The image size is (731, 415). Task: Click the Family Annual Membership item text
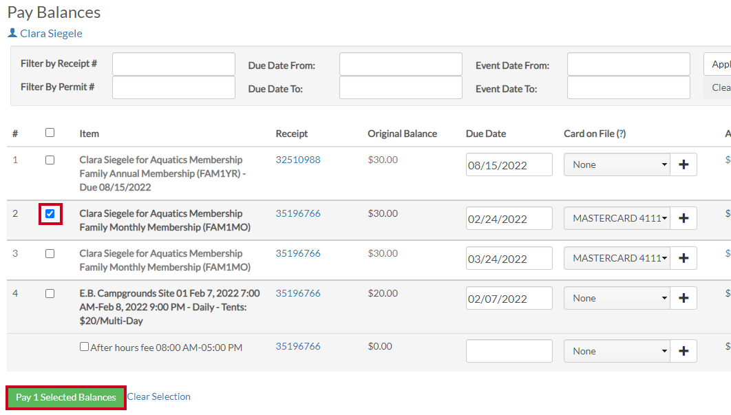(x=162, y=173)
